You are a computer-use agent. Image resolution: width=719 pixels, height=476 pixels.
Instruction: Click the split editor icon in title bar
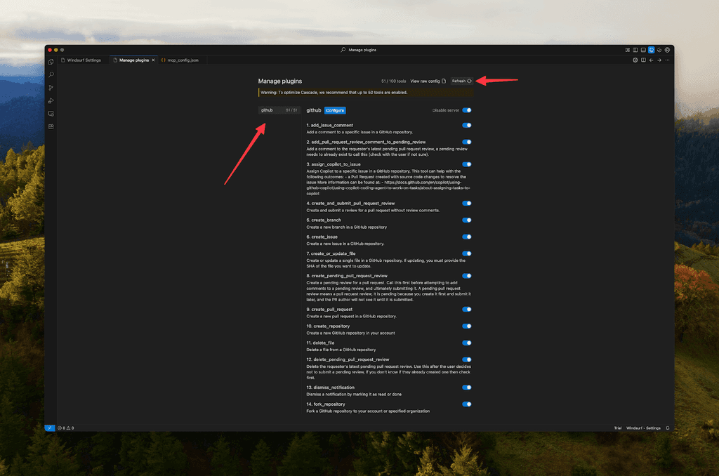[643, 60]
